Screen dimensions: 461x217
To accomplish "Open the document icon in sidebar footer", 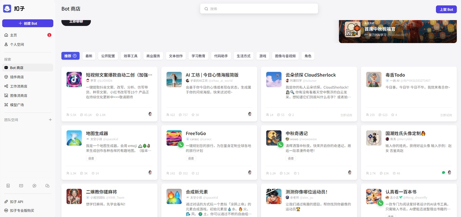I will [x=8, y=186].
